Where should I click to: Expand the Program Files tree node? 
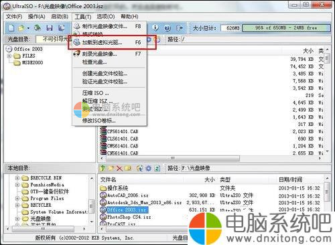(x=17, y=198)
